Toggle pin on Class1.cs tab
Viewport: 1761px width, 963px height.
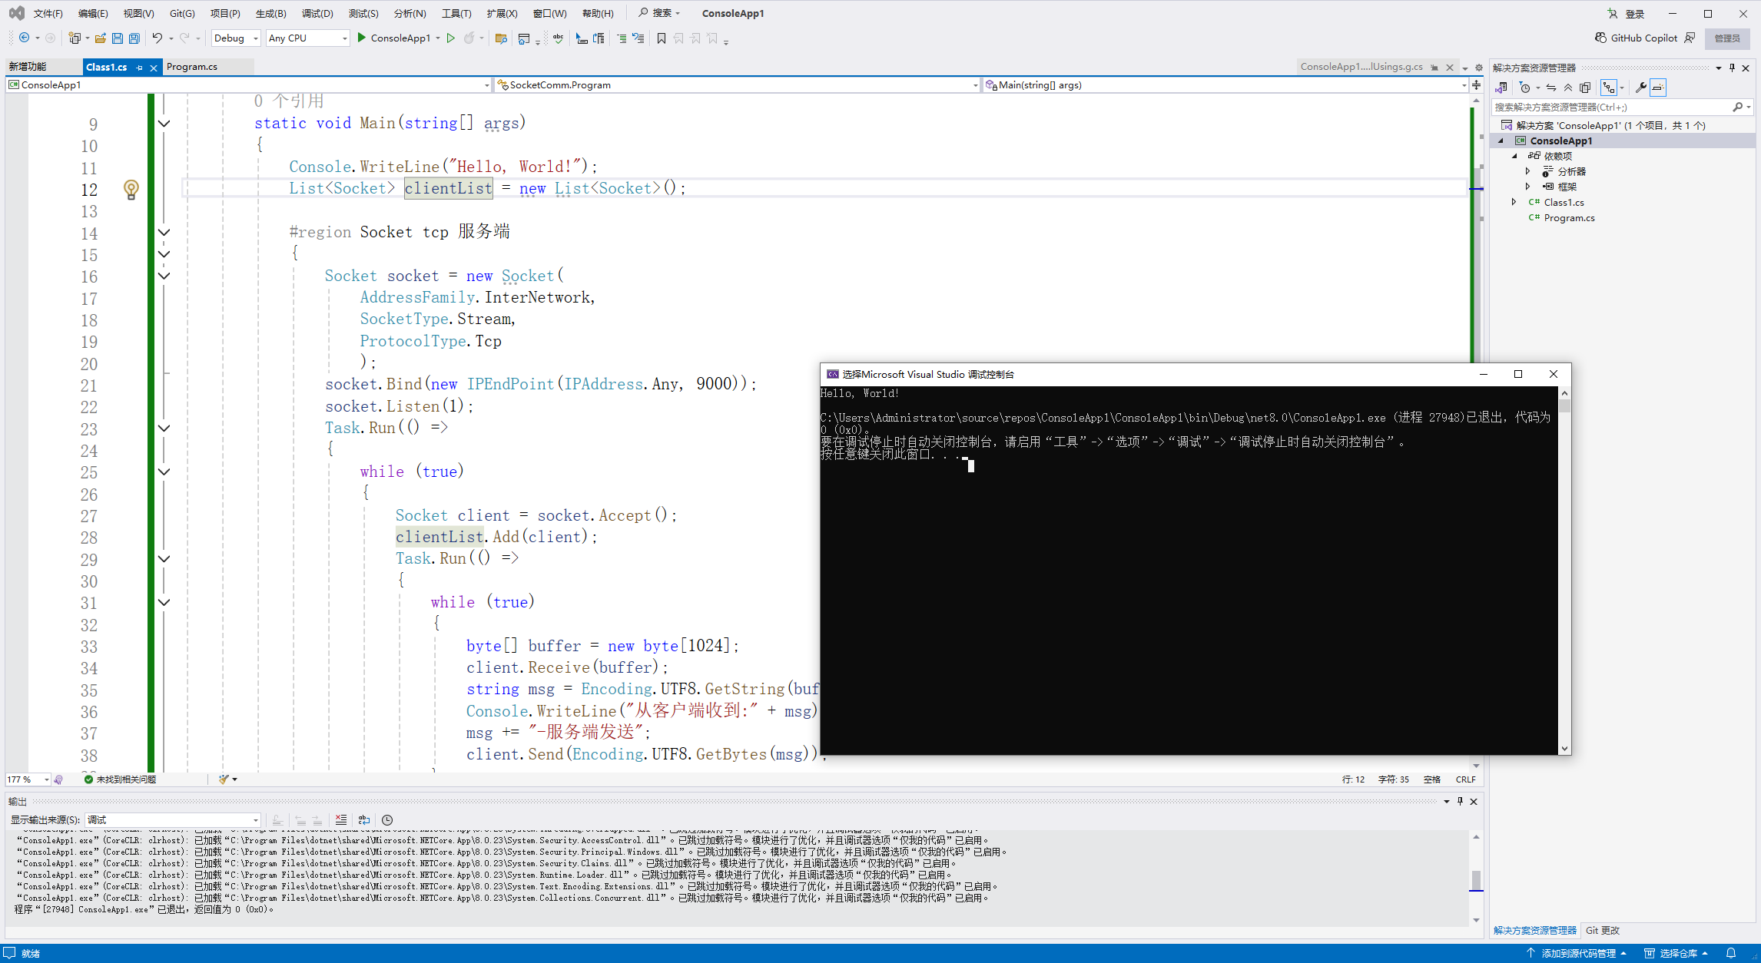140,68
